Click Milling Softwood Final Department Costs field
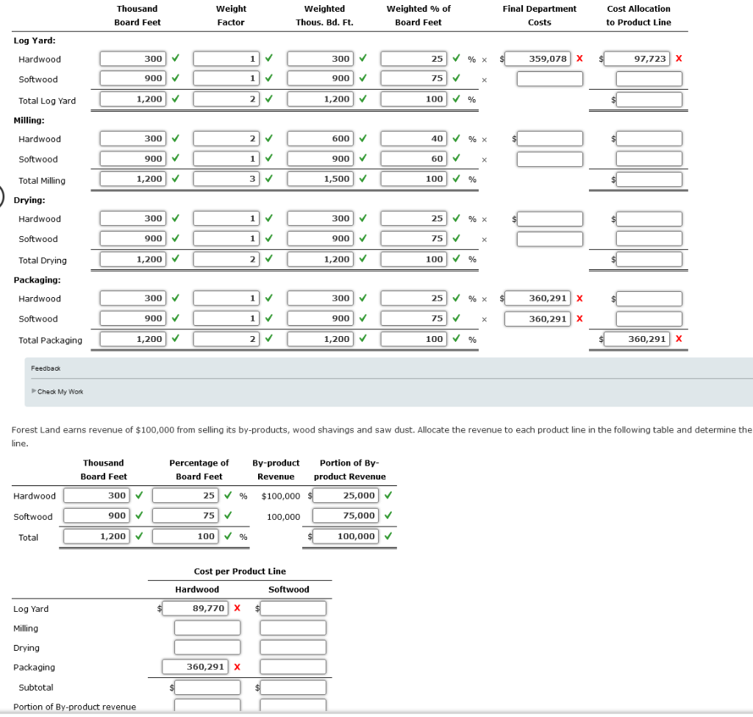Viewport: 753px width, 717px height. [x=550, y=159]
